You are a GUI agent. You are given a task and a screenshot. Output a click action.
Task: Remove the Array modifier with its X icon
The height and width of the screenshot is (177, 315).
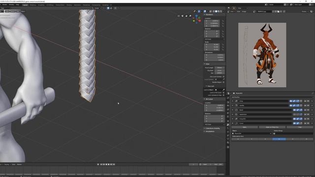312,101
